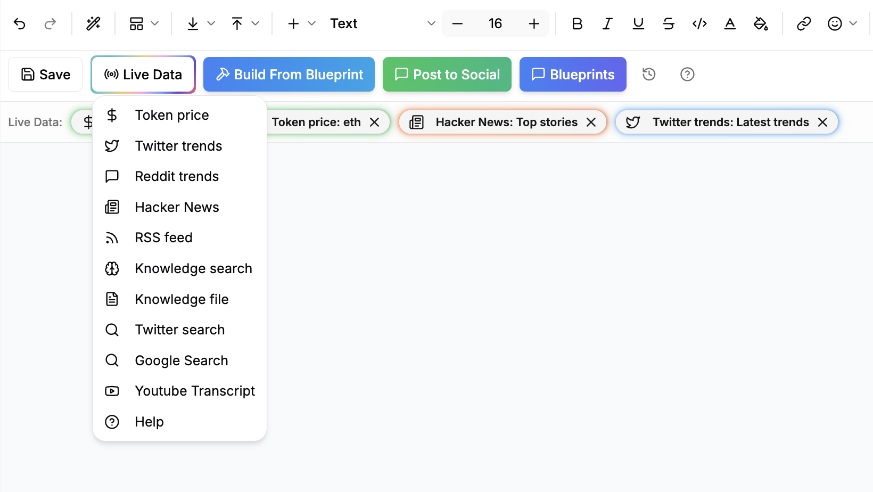This screenshot has width=873, height=492.
Task: Toggle underline formatting
Action: [638, 23]
